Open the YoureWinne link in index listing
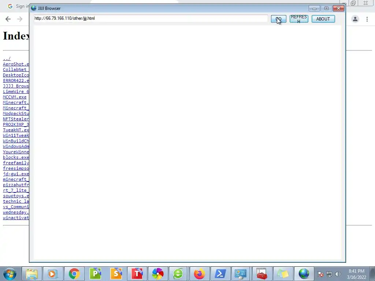Viewport: 375px width, 281px height. 16,152
